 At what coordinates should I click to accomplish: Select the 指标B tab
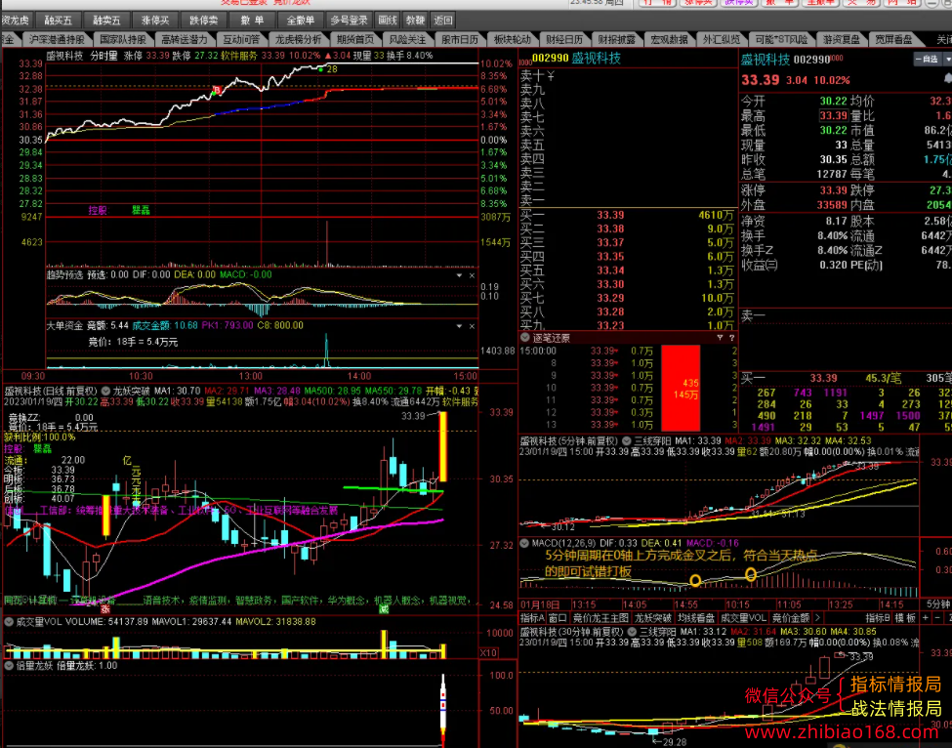pos(878,618)
